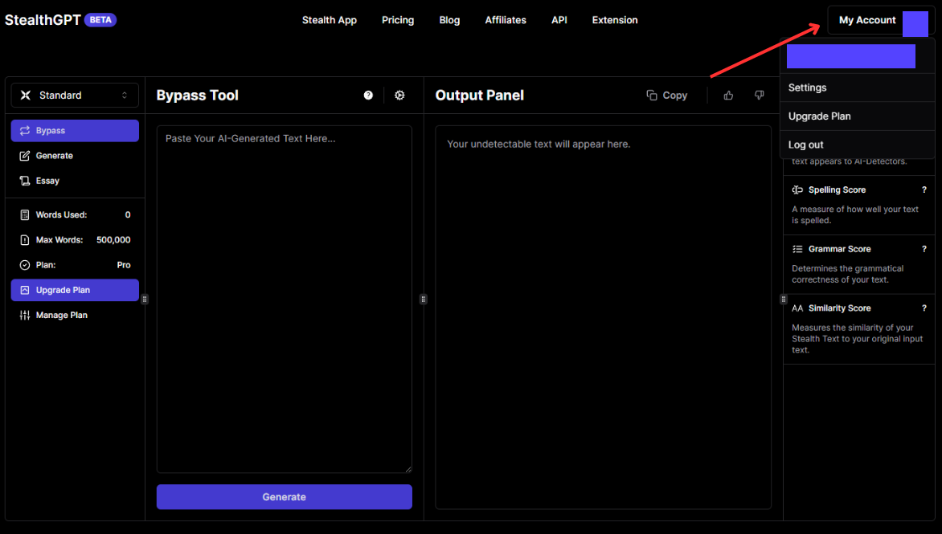This screenshot has height=534, width=942.
Task: Click the Bypass swap arrows icon
Action: 25,130
